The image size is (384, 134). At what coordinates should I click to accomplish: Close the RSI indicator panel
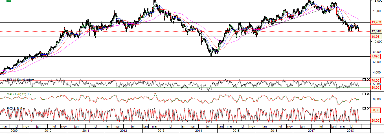tap(368, 80)
